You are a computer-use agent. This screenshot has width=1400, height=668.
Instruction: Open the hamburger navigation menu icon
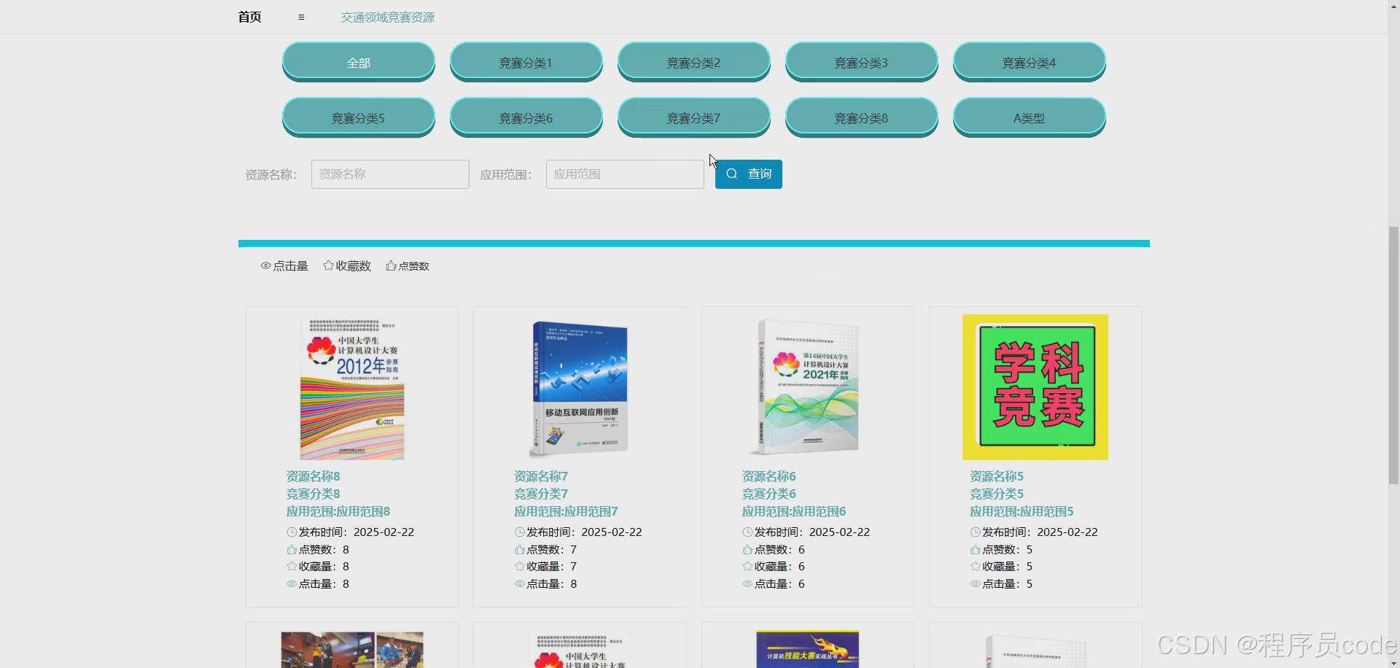coord(300,17)
